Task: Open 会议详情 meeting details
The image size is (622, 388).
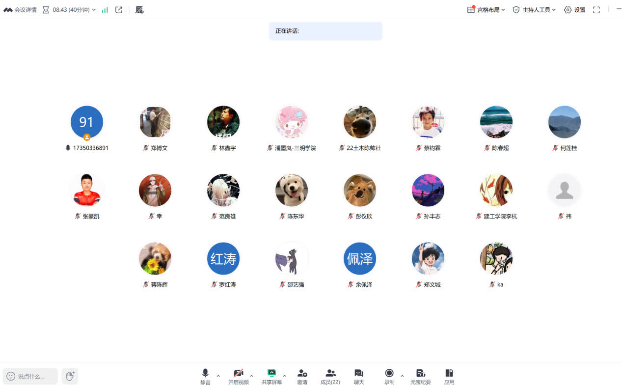Action: (20, 10)
